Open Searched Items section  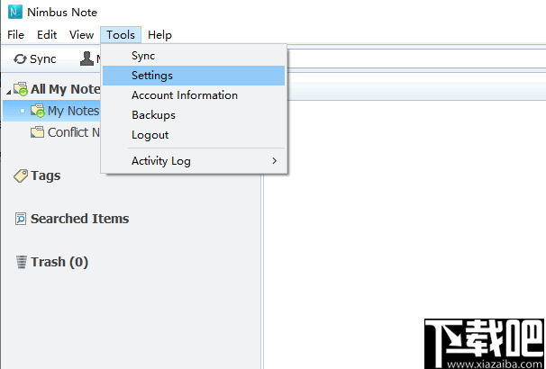(x=72, y=219)
